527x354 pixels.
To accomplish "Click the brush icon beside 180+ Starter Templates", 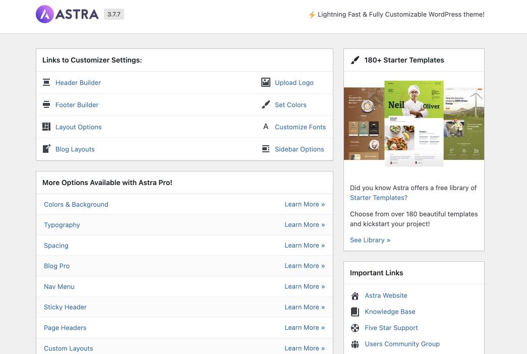I will tap(355, 60).
